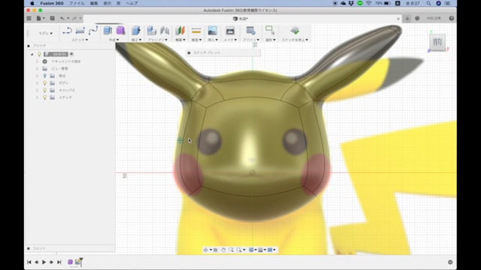Open the 編集 menu in the menu bar
This screenshot has height=270, width=481.
(94, 3)
